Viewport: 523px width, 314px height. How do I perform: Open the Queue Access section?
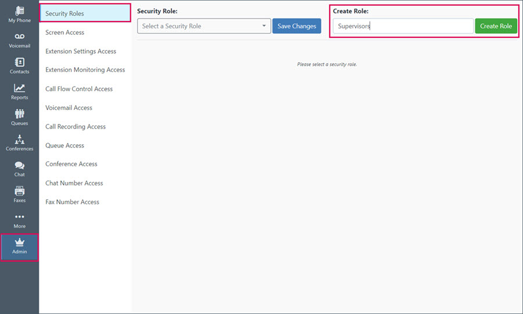point(65,145)
